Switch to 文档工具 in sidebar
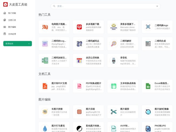176x132 pixels. coord(12,20)
